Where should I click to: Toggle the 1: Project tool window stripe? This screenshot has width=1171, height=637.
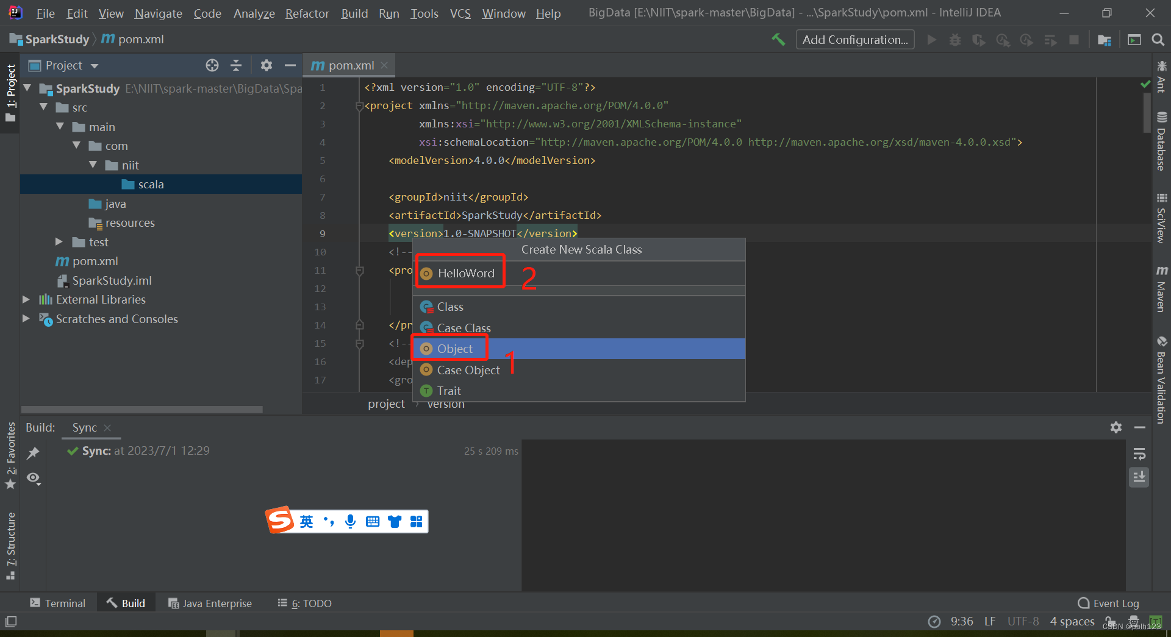[11, 93]
